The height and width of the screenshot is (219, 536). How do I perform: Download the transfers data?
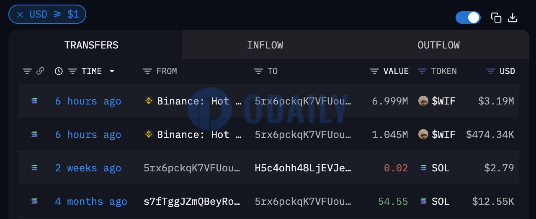point(513,18)
